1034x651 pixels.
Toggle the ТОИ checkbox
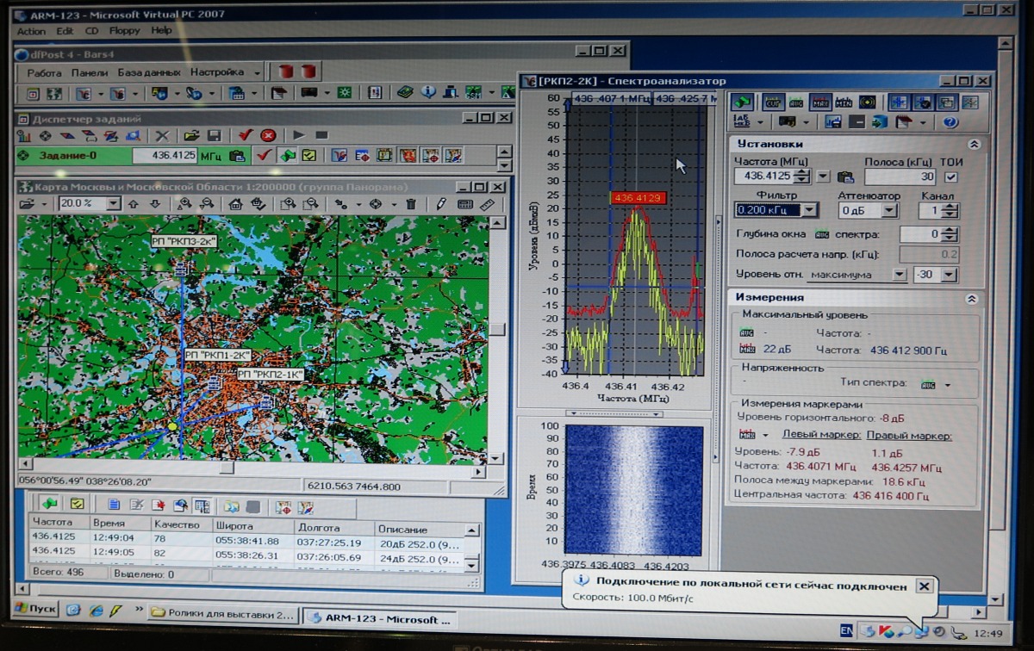click(x=950, y=177)
